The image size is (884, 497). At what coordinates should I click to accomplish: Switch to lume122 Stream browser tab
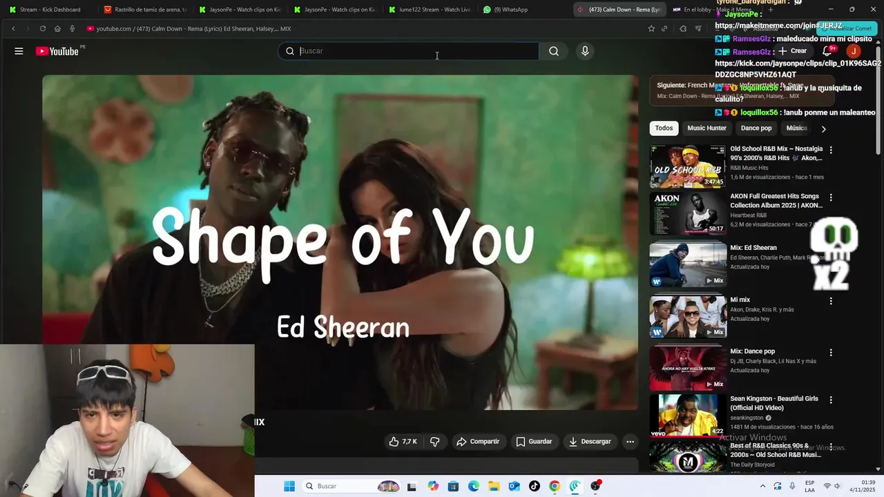pos(430,10)
